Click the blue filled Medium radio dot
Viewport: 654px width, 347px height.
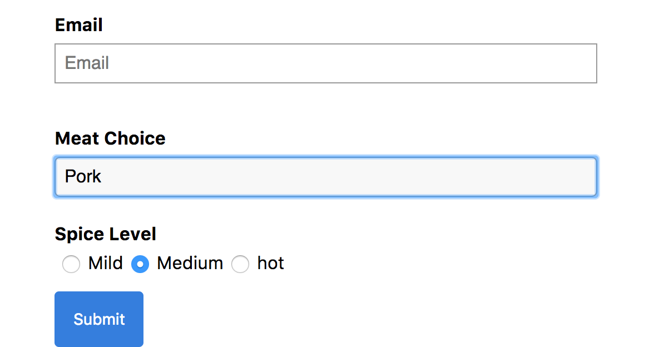[140, 264]
